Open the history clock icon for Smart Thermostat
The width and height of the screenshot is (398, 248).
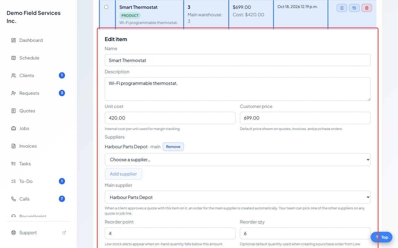click(x=354, y=8)
